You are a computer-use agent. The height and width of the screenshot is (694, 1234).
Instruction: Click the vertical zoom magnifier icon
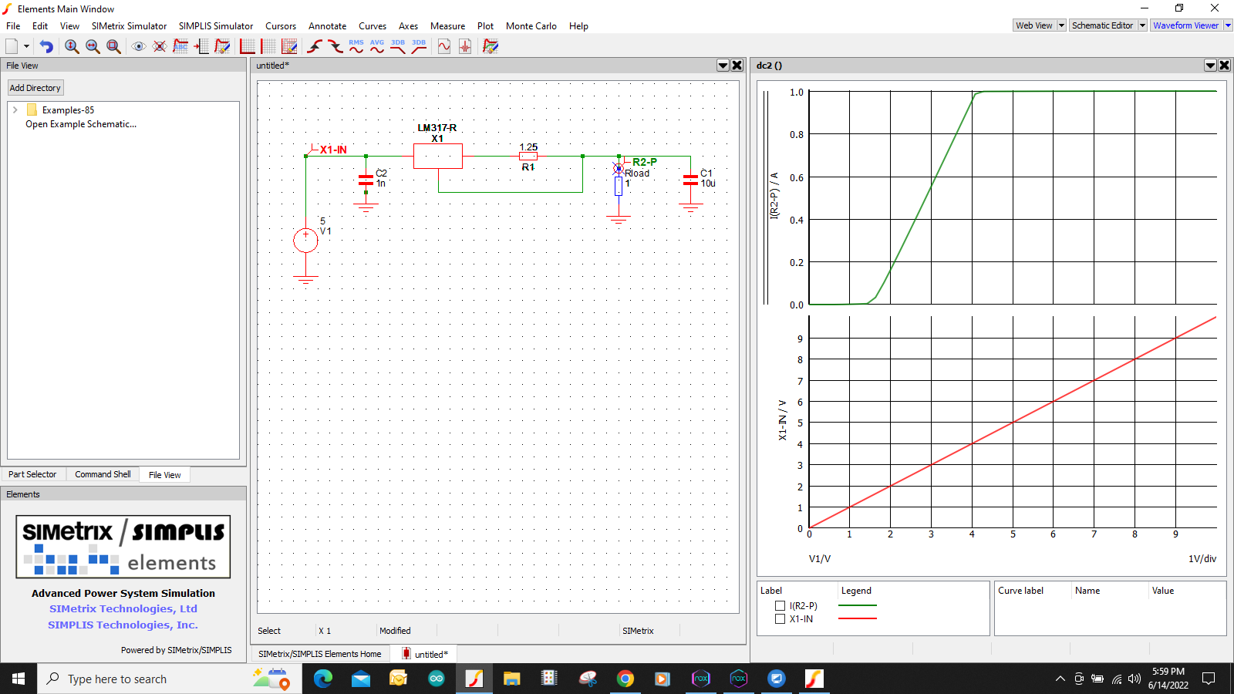pos(72,46)
